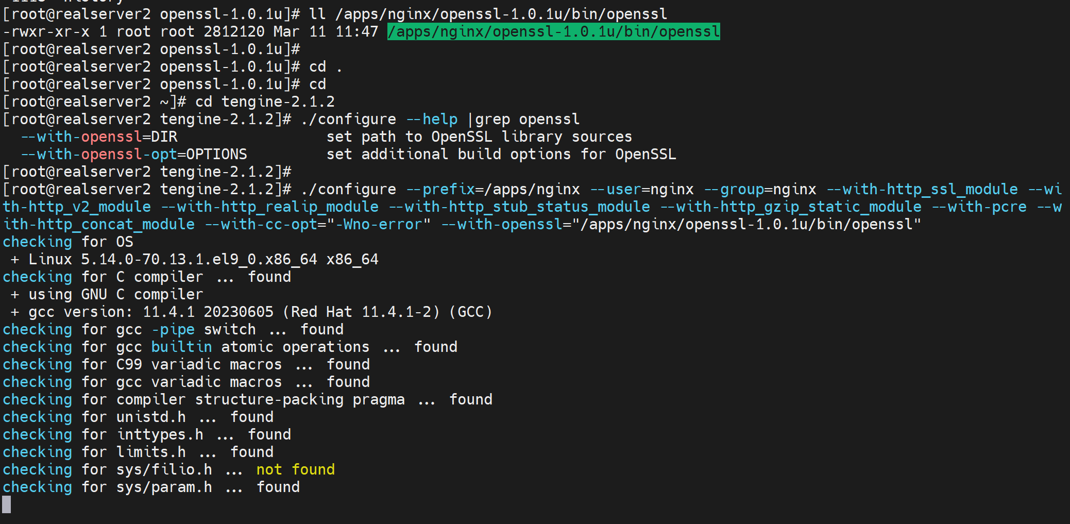This screenshot has height=524, width=1070.
Task: Click the --with-http_realip_module flag
Action: 270,207
